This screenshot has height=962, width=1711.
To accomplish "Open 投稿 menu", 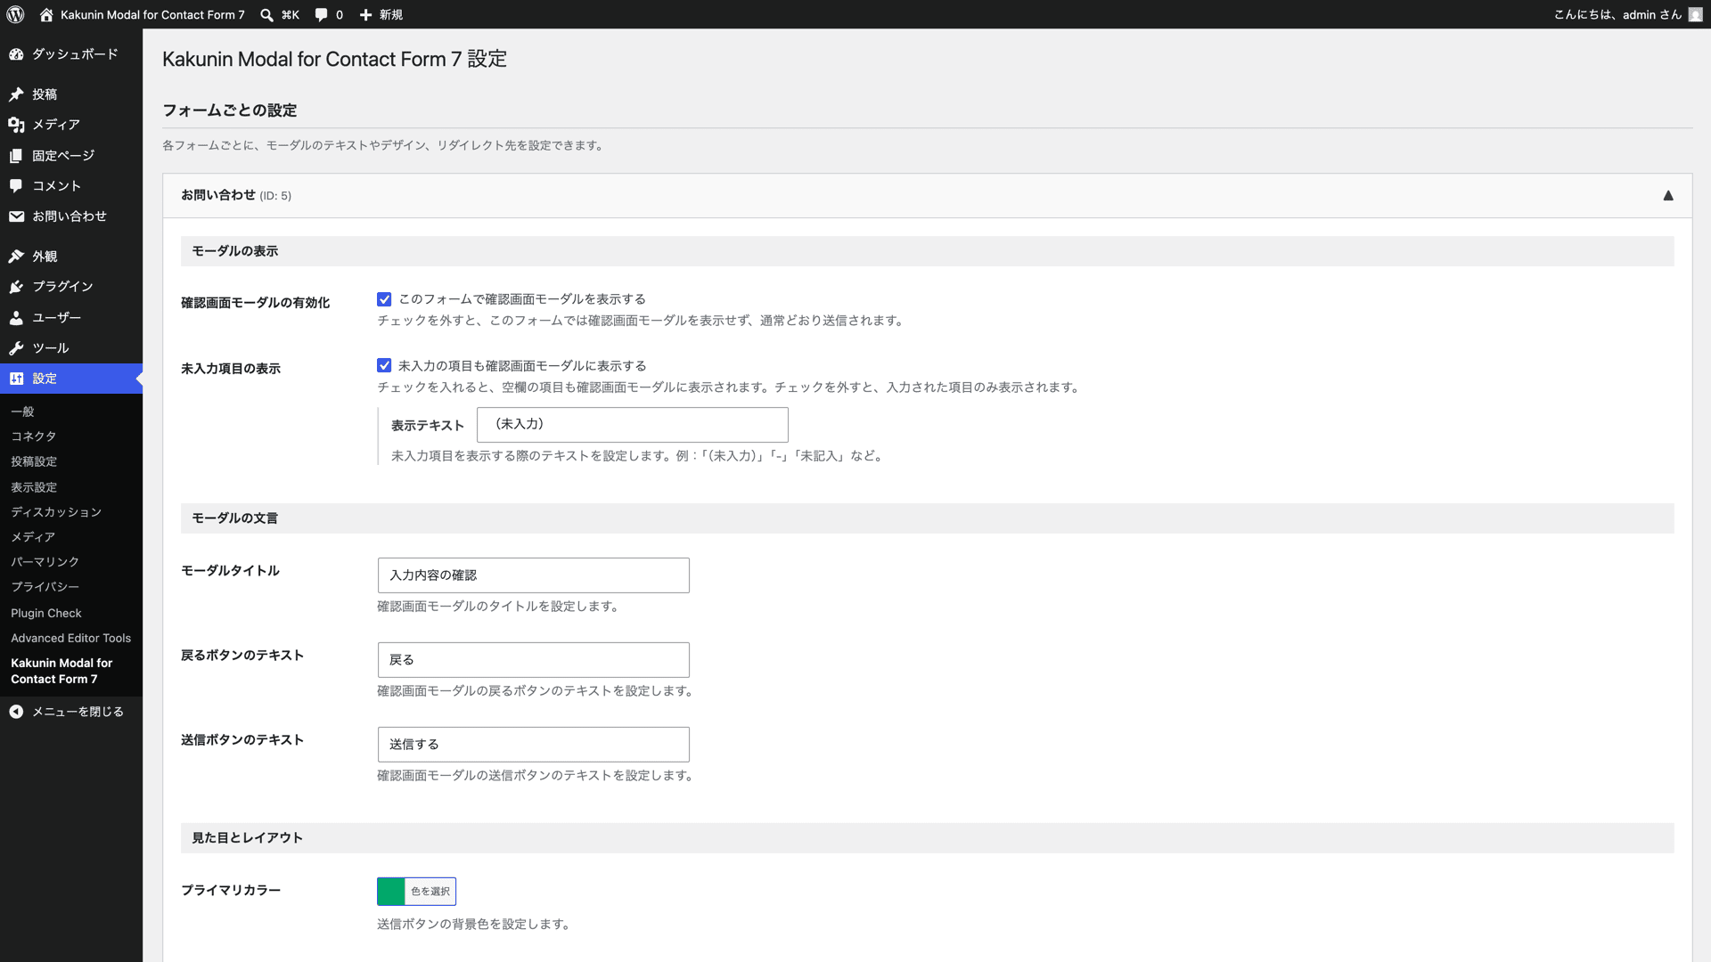I will pyautogui.click(x=71, y=94).
